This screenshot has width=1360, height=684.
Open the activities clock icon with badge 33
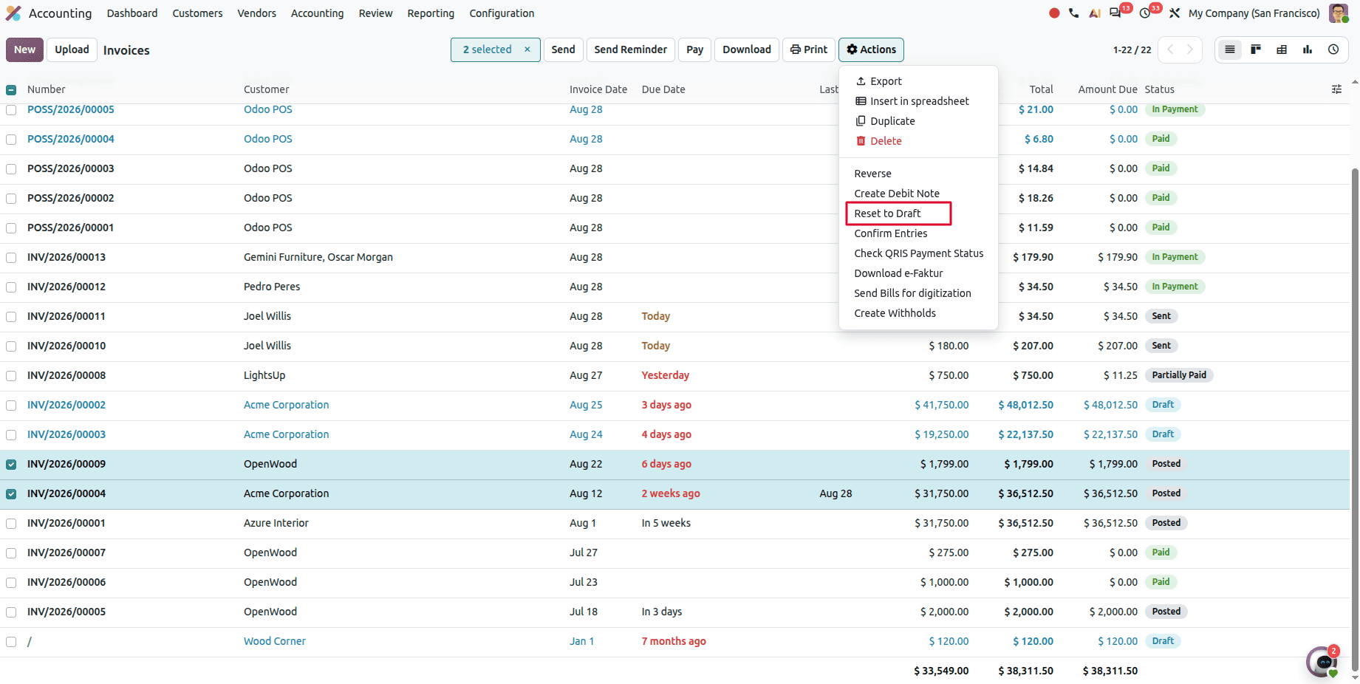[1145, 13]
